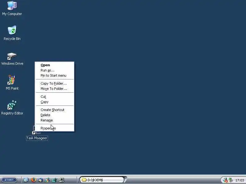Launch Firefox from quick launch bar
The image size is (246, 184).
pos(34,180)
